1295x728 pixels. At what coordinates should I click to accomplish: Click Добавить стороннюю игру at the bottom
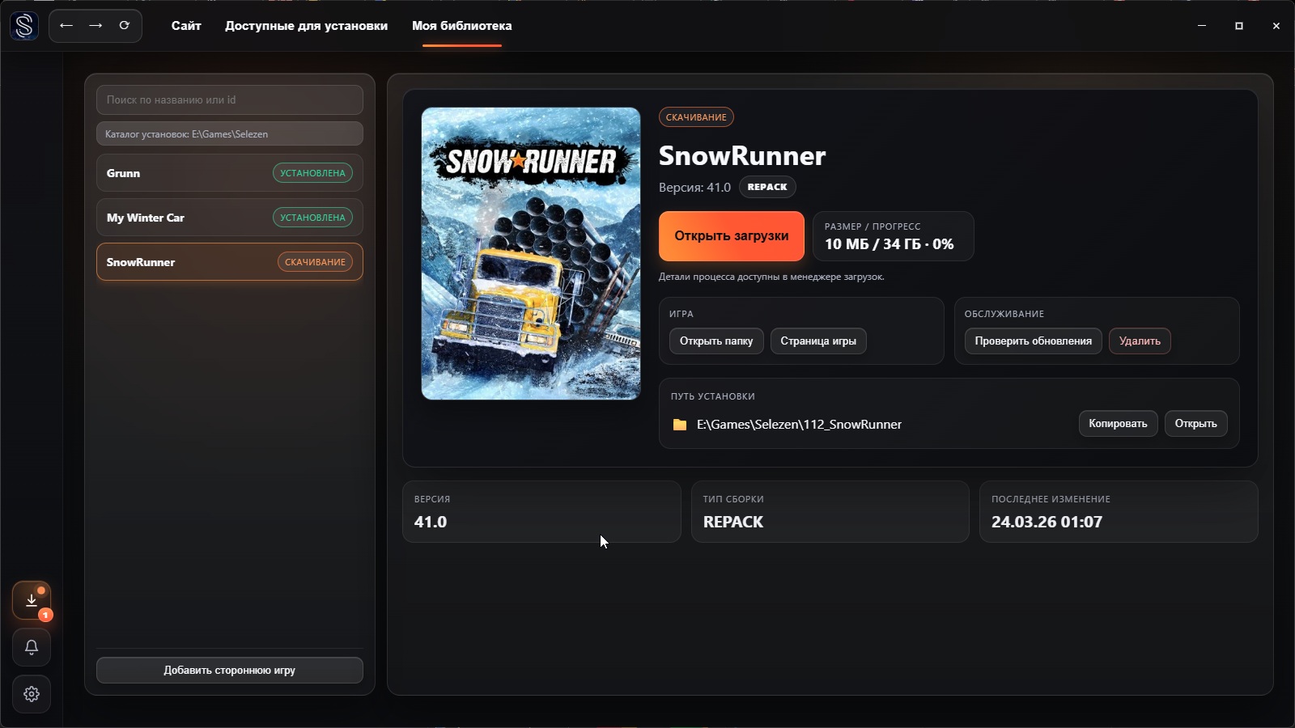pos(229,670)
